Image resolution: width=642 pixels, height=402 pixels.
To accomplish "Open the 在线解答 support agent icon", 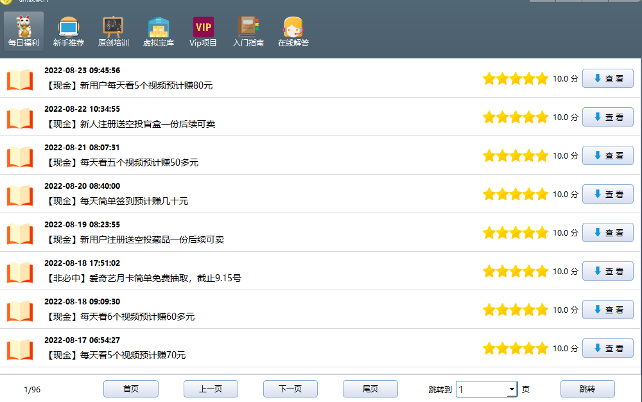I will (293, 27).
